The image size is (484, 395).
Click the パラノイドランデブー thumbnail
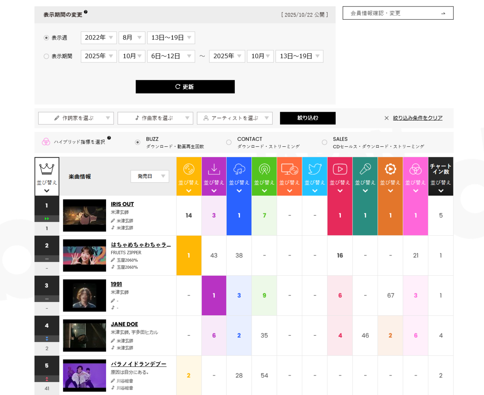coord(84,376)
